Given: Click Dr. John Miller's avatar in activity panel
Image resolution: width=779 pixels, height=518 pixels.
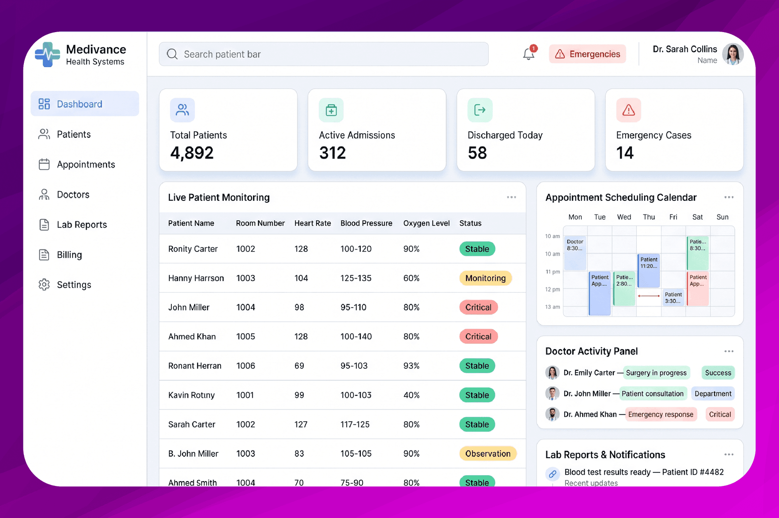Looking at the screenshot, I should pyautogui.click(x=552, y=393).
